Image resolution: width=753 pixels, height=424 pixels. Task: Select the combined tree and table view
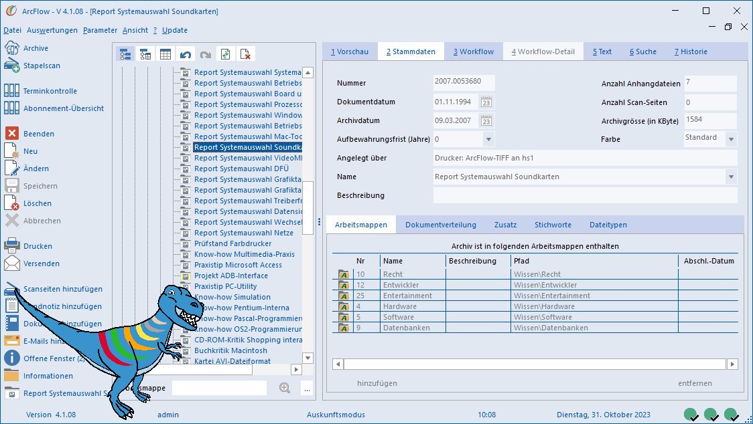tap(145, 54)
